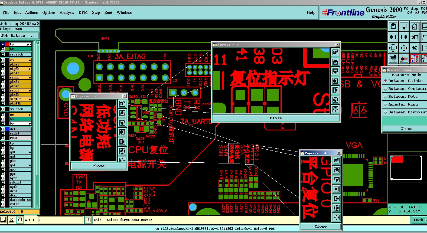Click the grid snap icon beside X Y
This screenshot has height=233, width=427.
pos(20,220)
